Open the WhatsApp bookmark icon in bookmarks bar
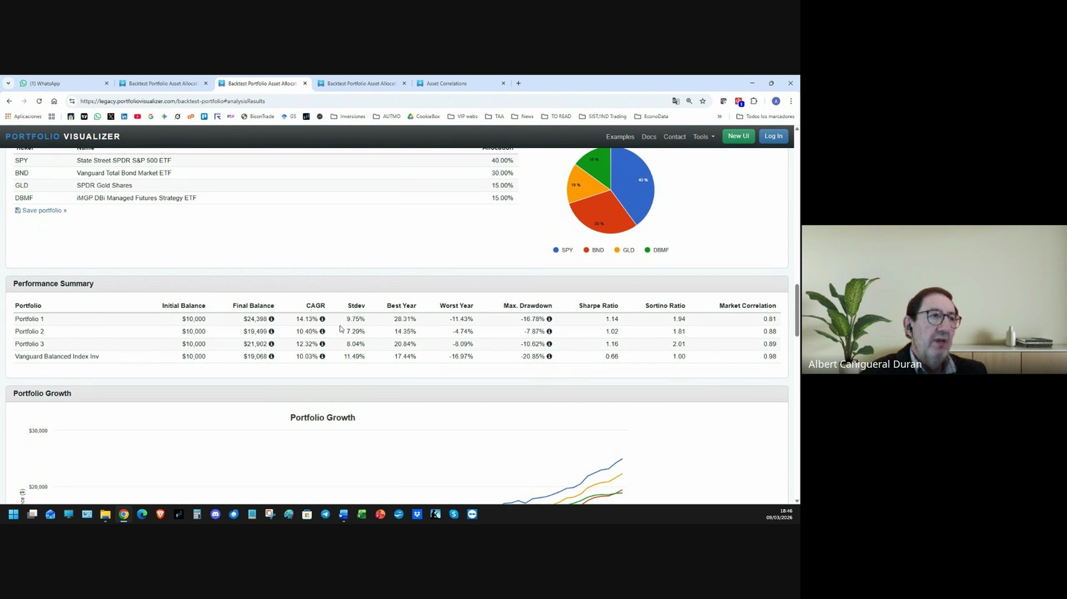1067x599 pixels. point(97,117)
